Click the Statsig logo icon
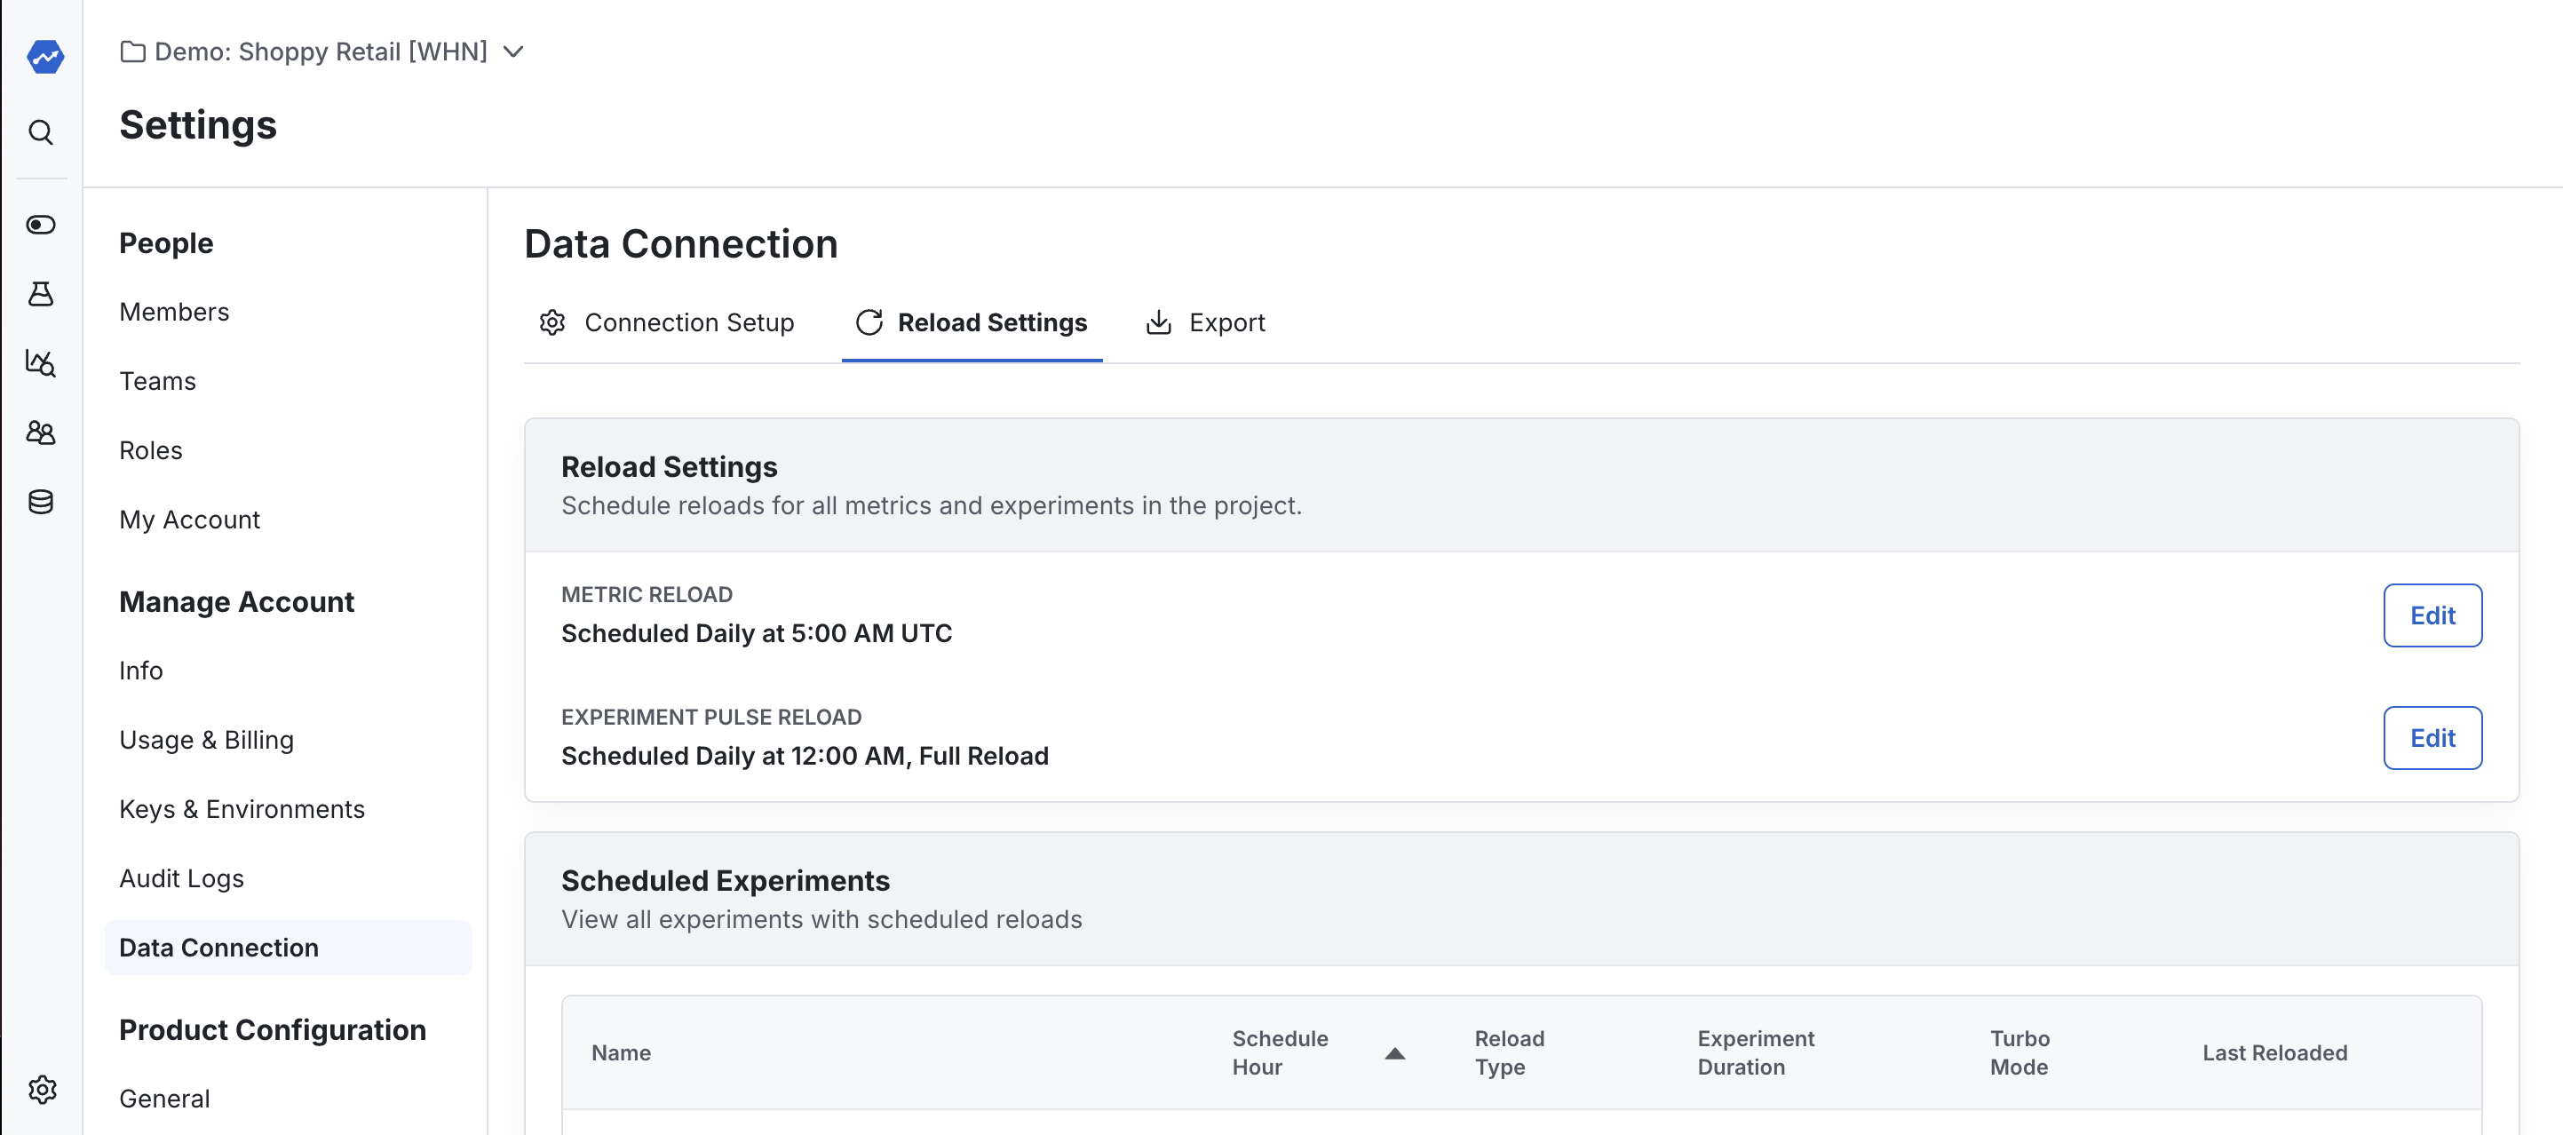This screenshot has height=1135, width=2563. (x=44, y=57)
